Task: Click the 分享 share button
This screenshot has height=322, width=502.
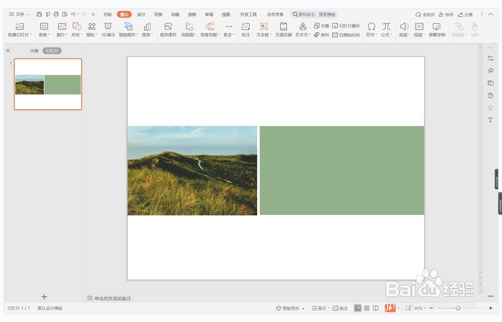Action: (465, 14)
